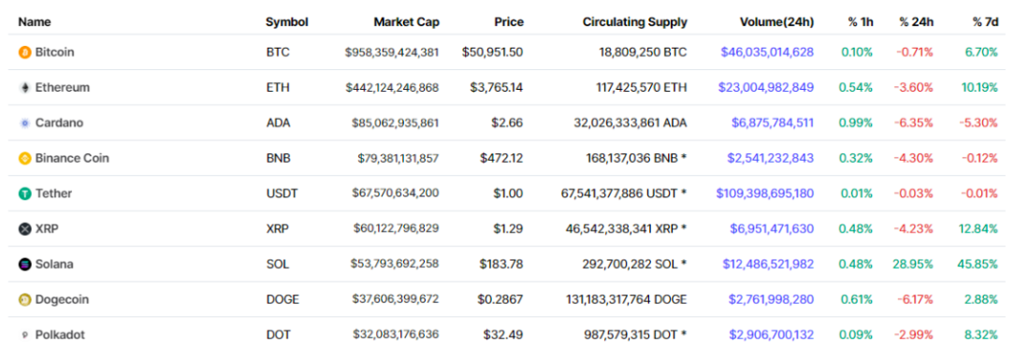Sort by Volume(24h) column header

776,22
